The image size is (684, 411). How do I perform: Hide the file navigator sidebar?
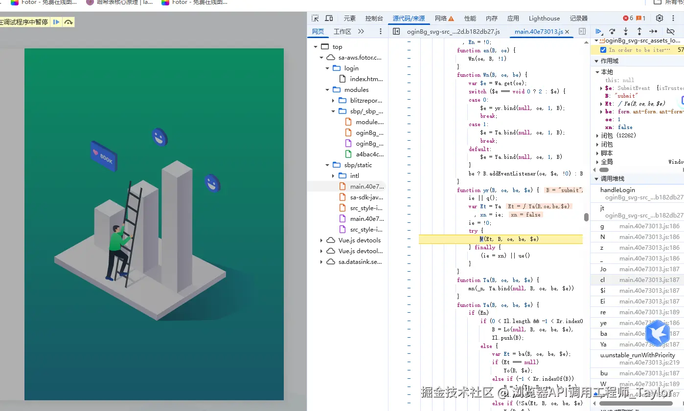coord(396,31)
